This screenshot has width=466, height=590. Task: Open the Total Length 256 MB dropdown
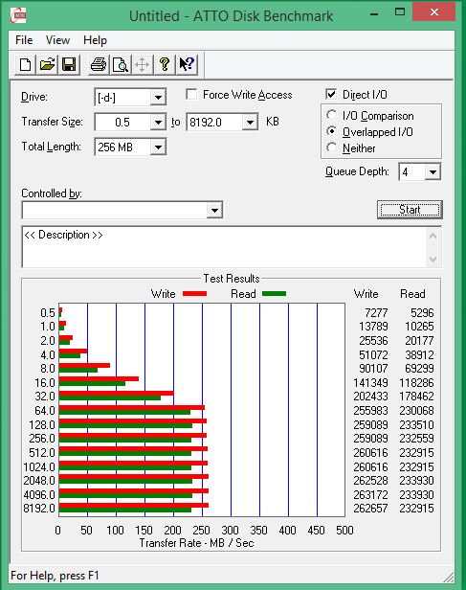coord(158,147)
